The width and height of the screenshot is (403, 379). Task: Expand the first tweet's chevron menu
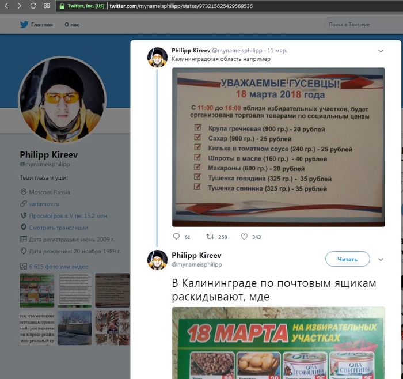click(x=381, y=51)
